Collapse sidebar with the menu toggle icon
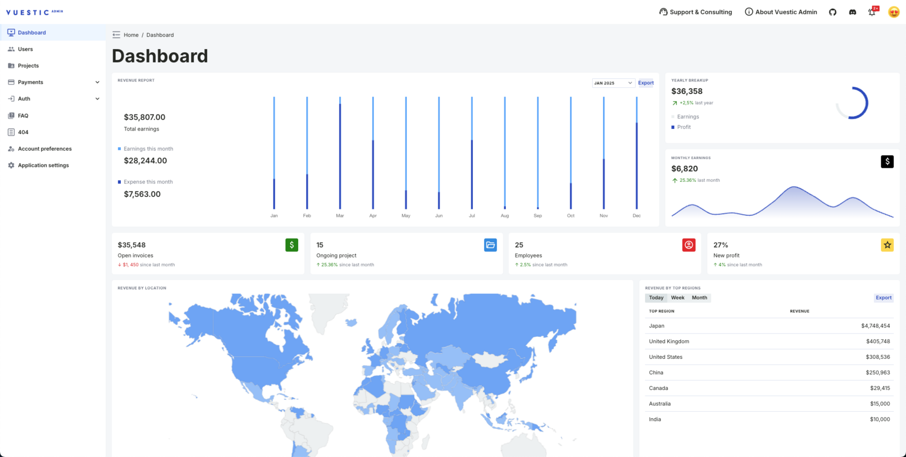906x457 pixels. (116, 35)
